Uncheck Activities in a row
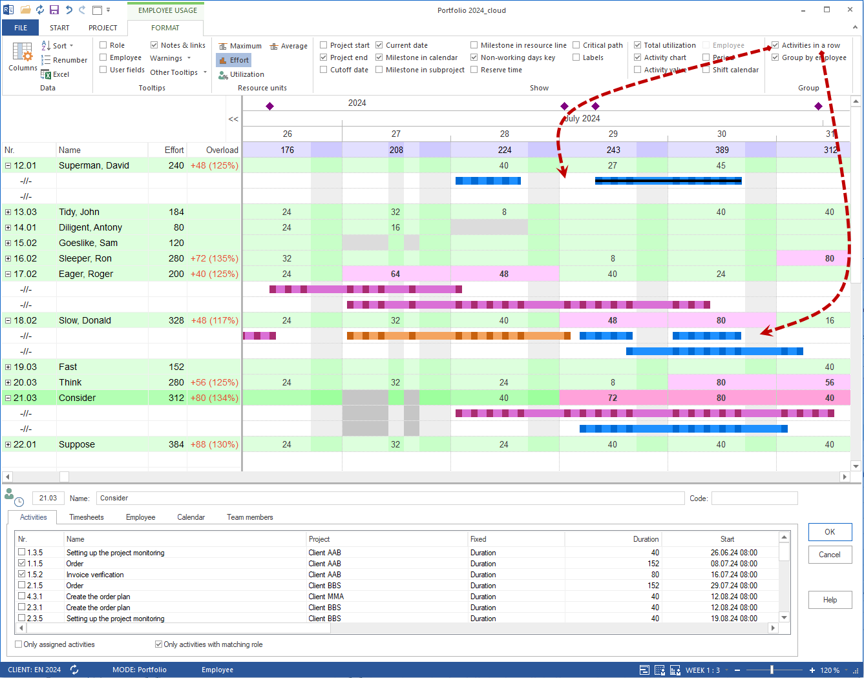This screenshot has height=678, width=864. coord(775,45)
